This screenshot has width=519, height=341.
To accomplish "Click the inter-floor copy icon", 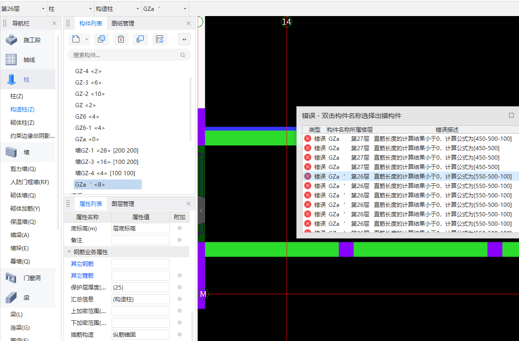I will [140, 39].
